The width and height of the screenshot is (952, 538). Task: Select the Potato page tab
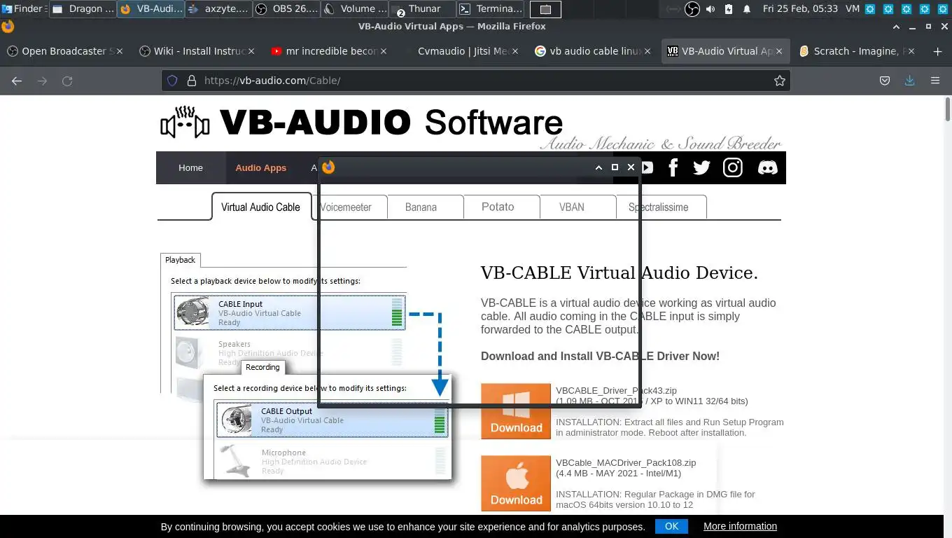coord(498,207)
